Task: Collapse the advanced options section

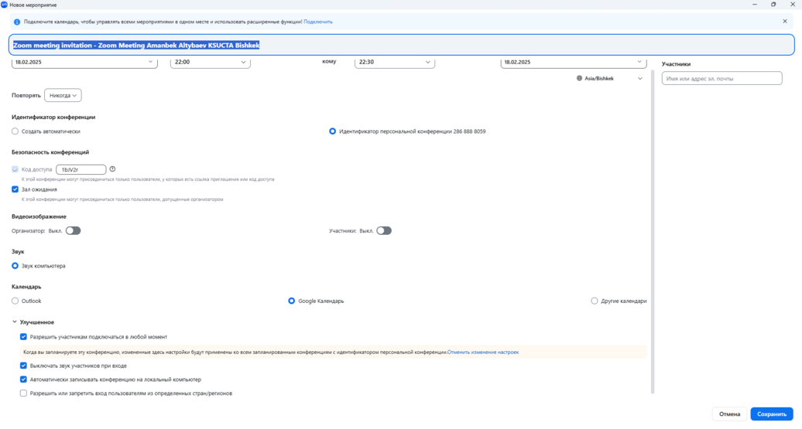Action: [x=15, y=322]
